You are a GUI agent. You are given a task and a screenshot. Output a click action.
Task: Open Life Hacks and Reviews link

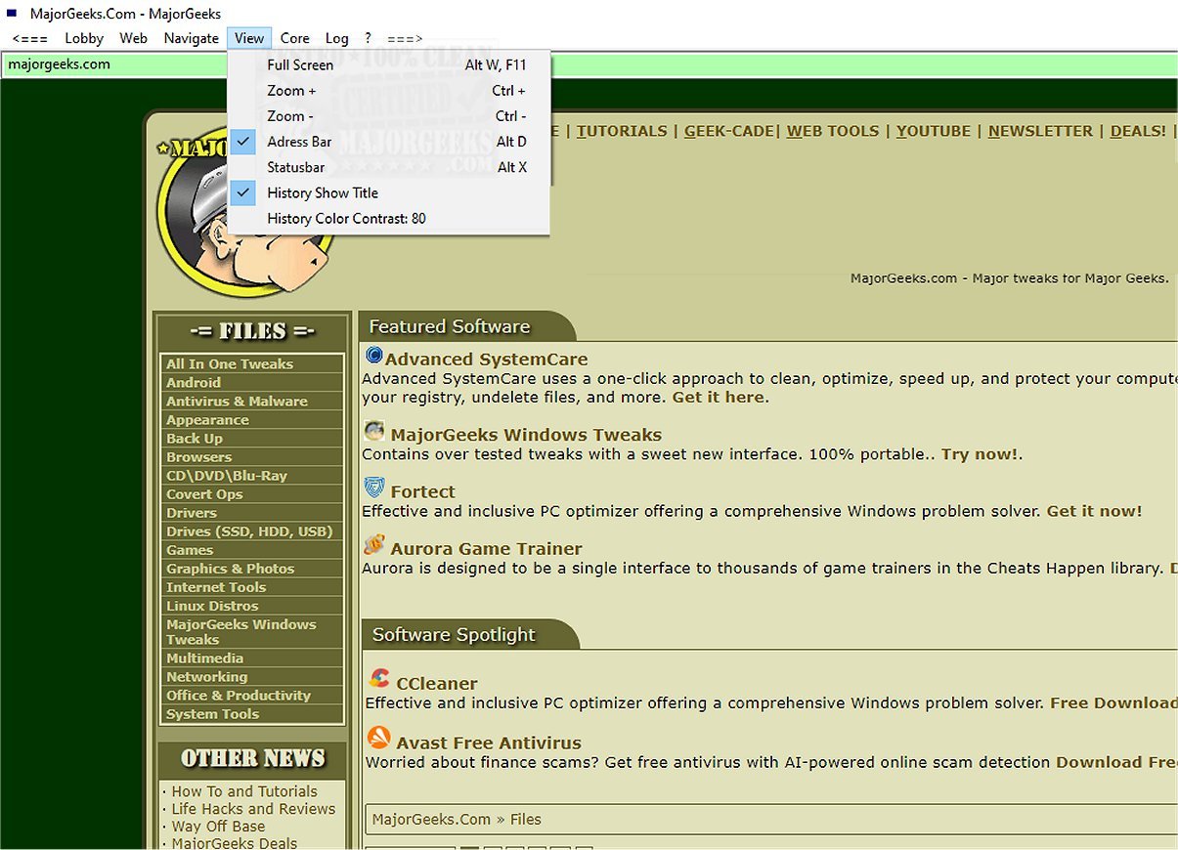click(x=253, y=809)
